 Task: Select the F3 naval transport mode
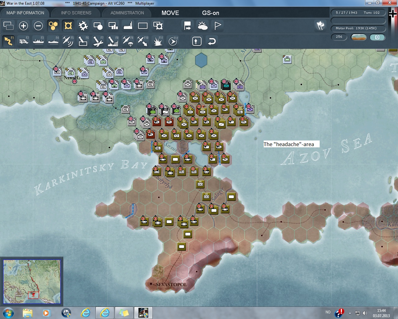click(x=38, y=41)
